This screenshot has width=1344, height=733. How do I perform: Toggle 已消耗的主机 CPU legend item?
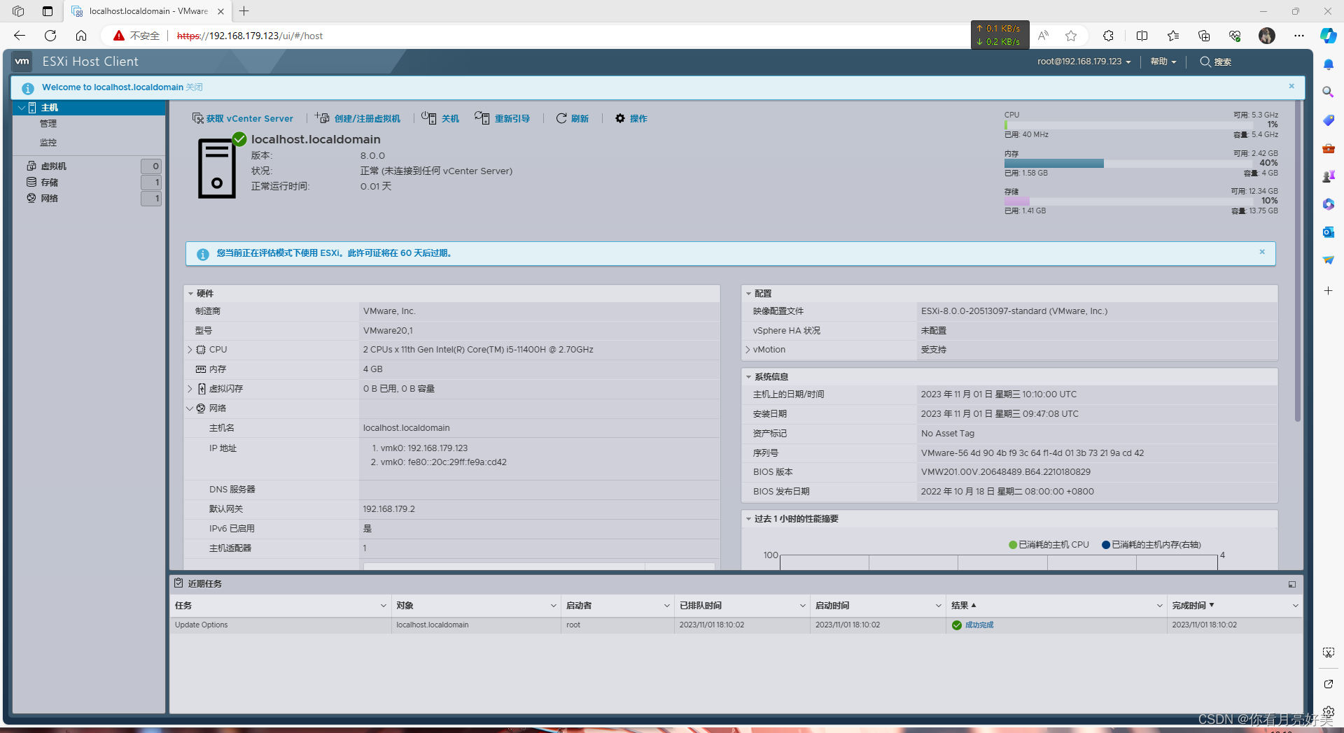[1049, 545]
